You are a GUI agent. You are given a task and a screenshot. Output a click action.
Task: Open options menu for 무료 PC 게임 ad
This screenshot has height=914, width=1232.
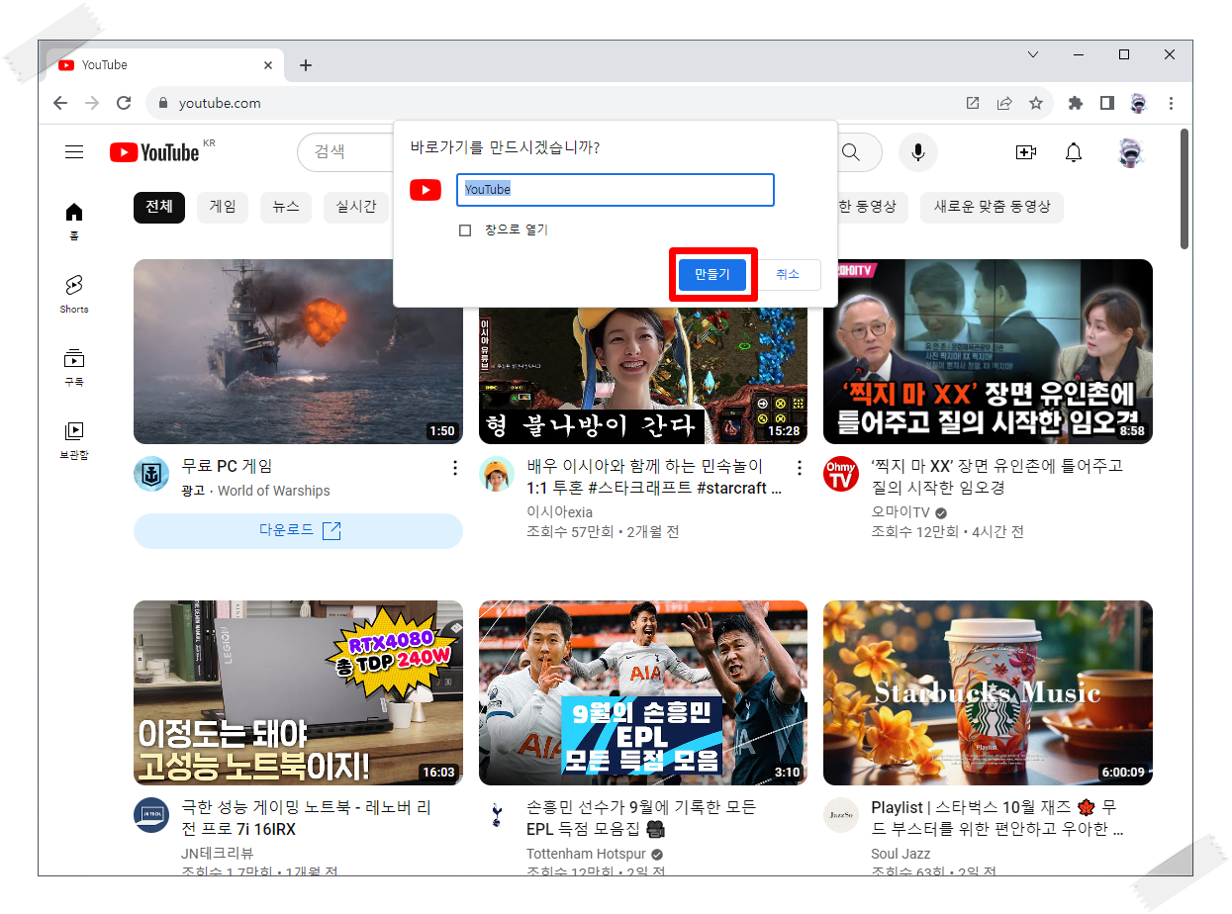455,468
